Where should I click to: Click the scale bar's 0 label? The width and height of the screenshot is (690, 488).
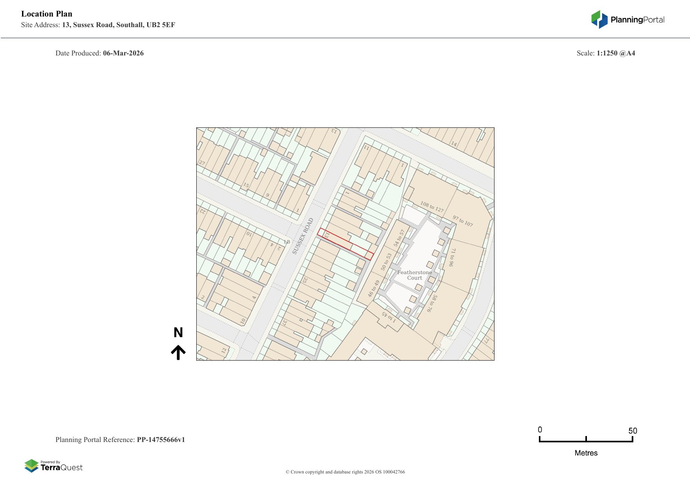coord(540,430)
